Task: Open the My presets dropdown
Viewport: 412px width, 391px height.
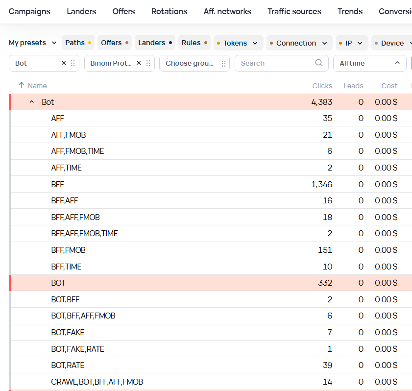Action: click(x=32, y=43)
